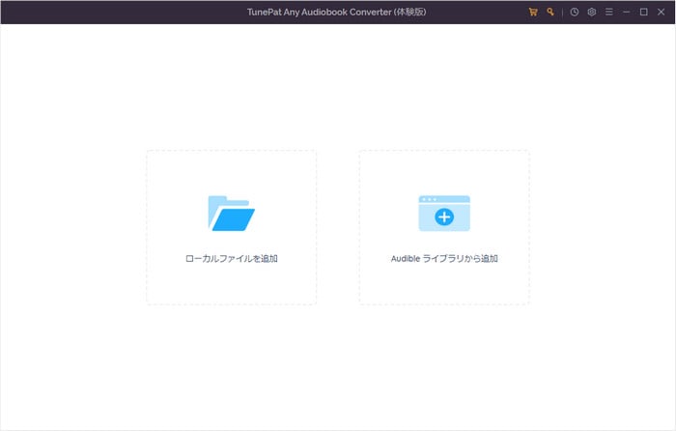Maximize the TunePat window

(x=644, y=13)
